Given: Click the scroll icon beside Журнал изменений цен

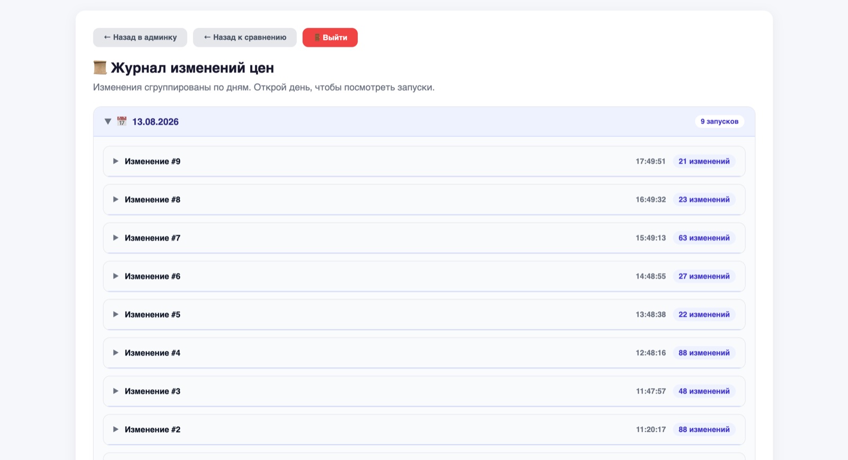Looking at the screenshot, I should pos(100,68).
